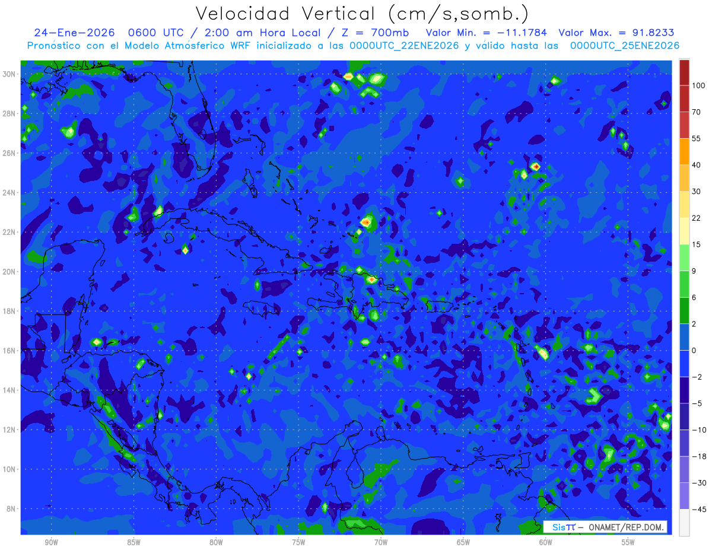The width and height of the screenshot is (712, 550).
Task: Pick the orange swatch between 40 and 55
Action: [684, 151]
